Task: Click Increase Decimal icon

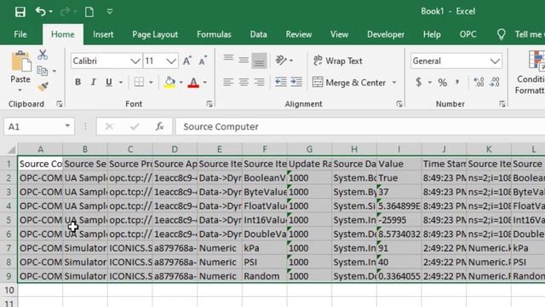Action: point(479,82)
